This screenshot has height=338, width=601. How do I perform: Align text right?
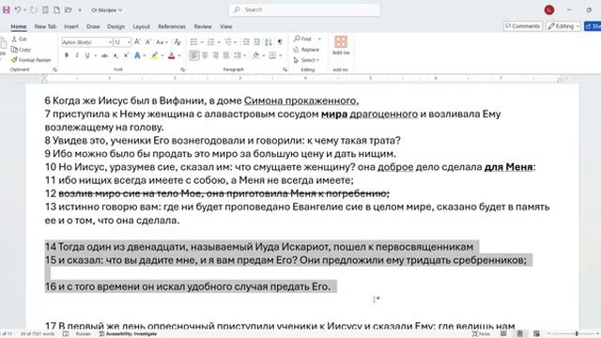pyautogui.click(x=215, y=55)
